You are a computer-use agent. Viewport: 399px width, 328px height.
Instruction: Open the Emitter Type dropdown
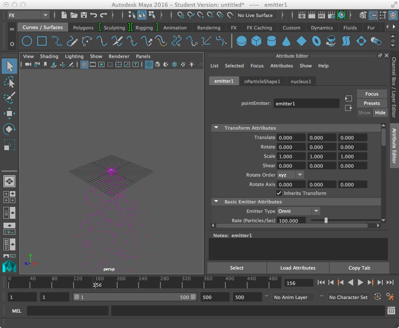pyautogui.click(x=299, y=211)
